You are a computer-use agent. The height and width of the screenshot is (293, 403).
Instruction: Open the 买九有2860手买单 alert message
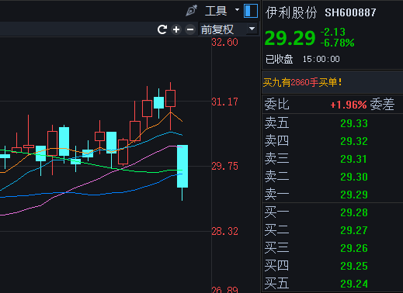pos(303,82)
